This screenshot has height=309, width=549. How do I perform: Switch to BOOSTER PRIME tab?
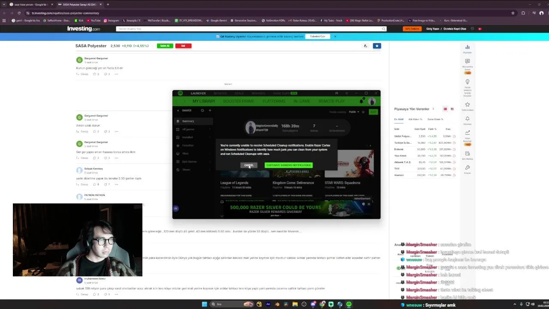pyautogui.click(x=238, y=101)
